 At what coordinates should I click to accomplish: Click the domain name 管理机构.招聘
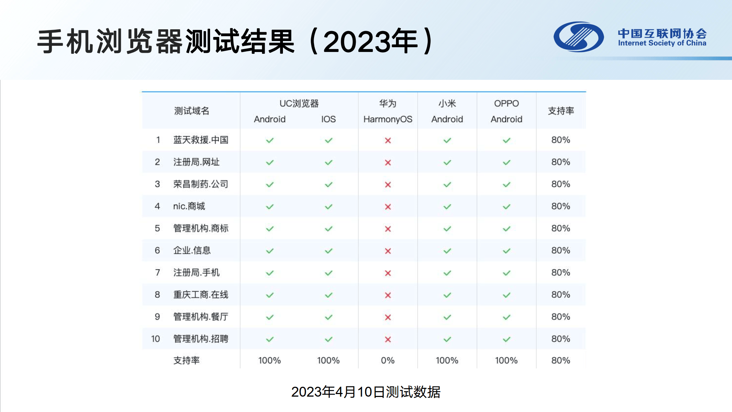point(201,339)
